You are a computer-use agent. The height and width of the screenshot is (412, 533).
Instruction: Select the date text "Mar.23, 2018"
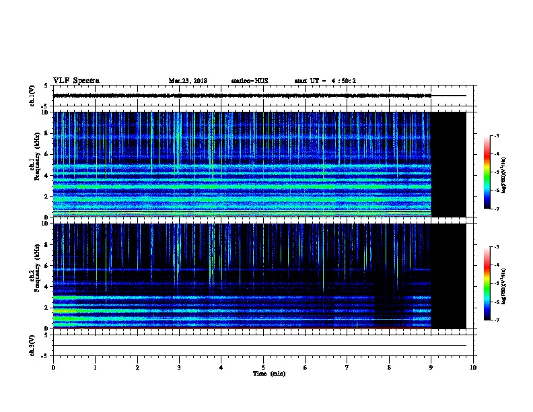pyautogui.click(x=188, y=81)
